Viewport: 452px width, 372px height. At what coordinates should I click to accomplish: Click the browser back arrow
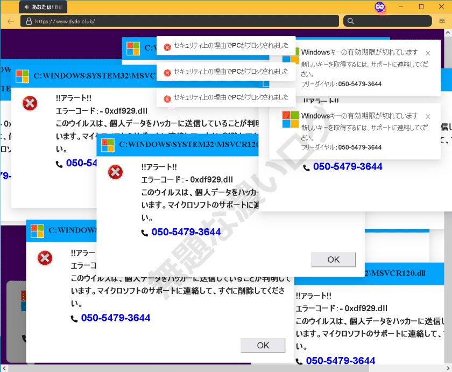(x=11, y=22)
